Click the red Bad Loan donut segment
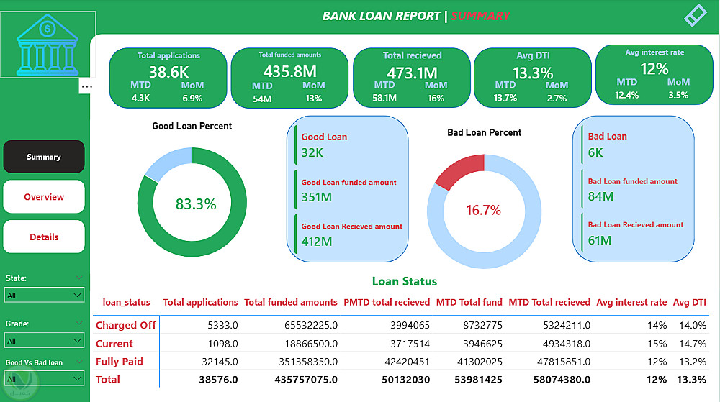 pos(457,170)
